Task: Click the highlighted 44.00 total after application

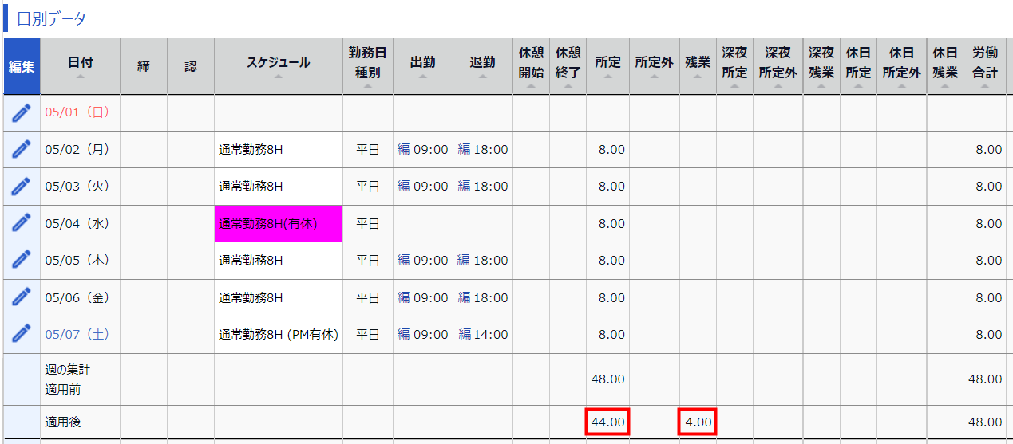Action: coord(607,422)
